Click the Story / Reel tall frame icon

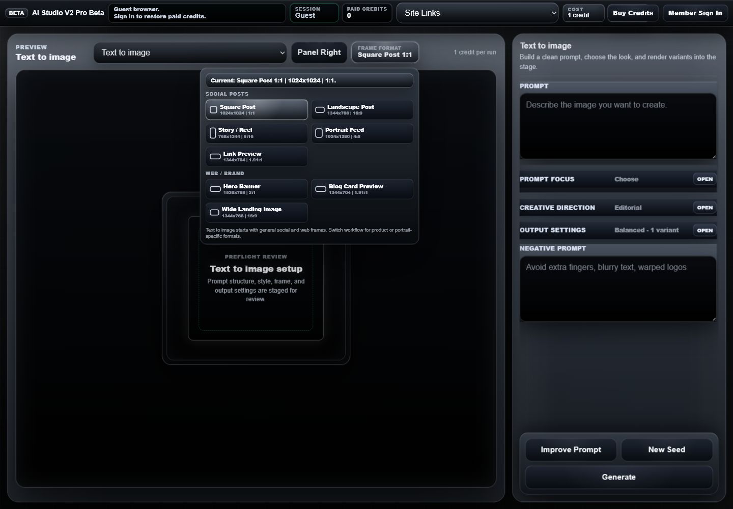(213, 133)
